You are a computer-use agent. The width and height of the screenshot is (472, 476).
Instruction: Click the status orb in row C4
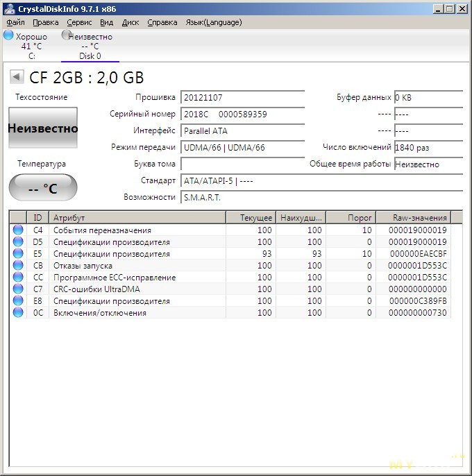pos(18,230)
